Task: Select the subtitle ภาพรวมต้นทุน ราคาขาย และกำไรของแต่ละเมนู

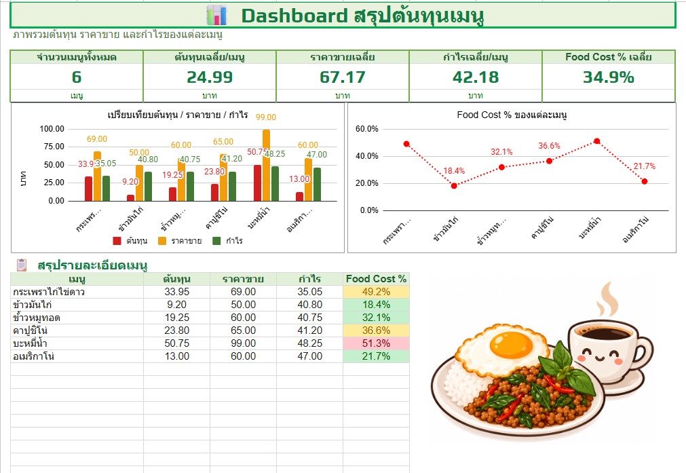Action: click(x=117, y=35)
